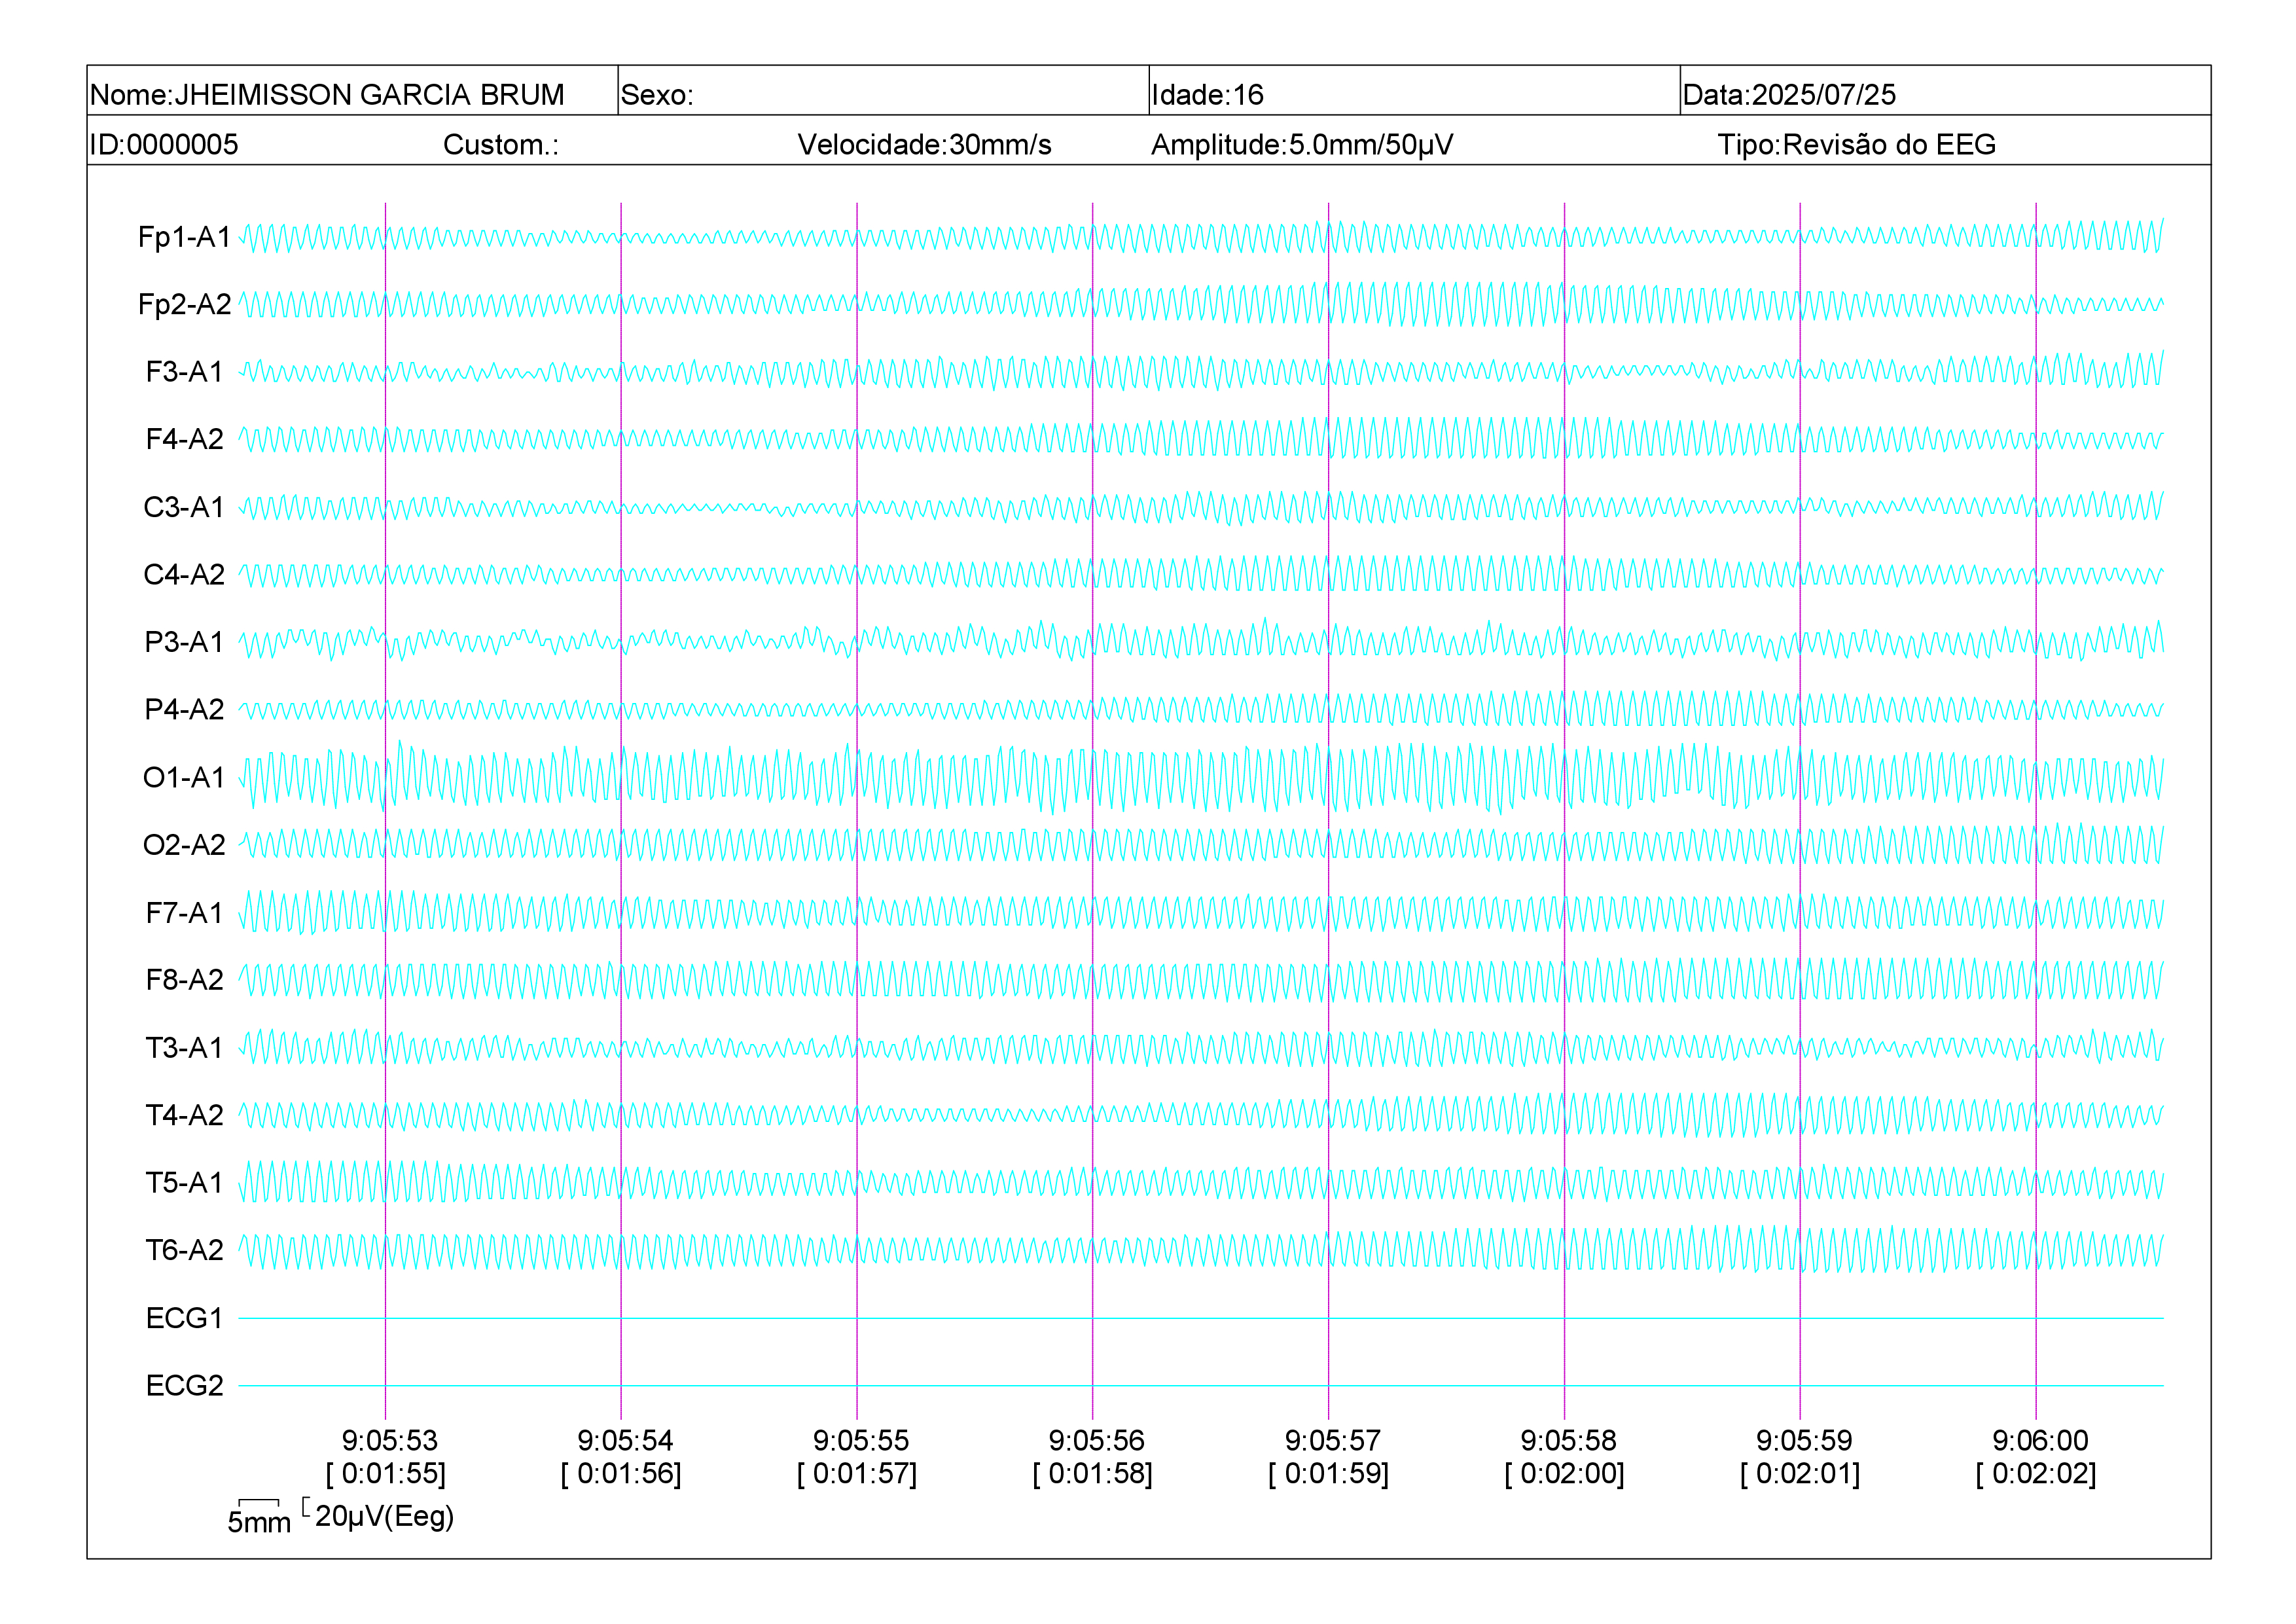Click the 9:05:59 time label
Screen dimensions: 2296x1624
(1805, 1441)
